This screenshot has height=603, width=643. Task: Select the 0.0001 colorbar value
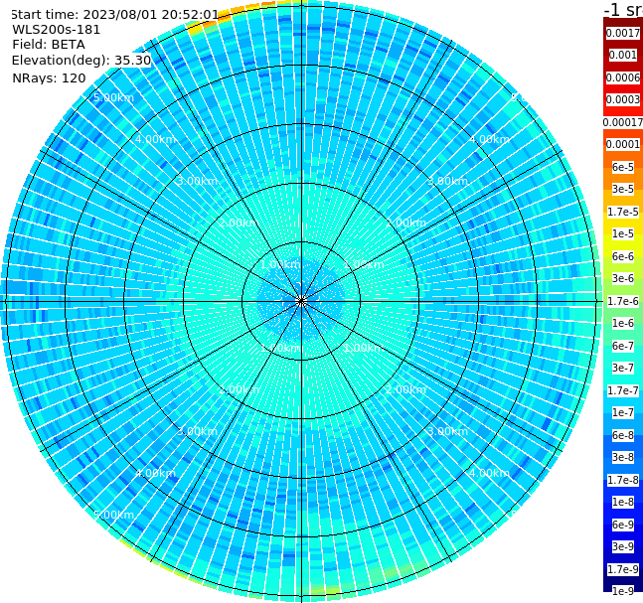(623, 144)
